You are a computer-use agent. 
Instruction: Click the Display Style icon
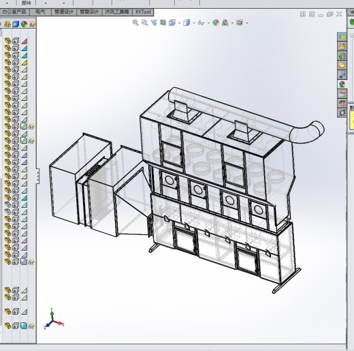coord(187,22)
